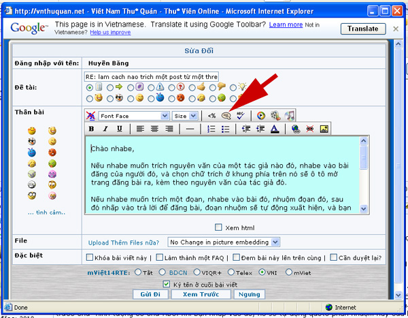408x318 pixels.
Task: Insert a hyperlink with globe icon
Action: (x=296, y=129)
